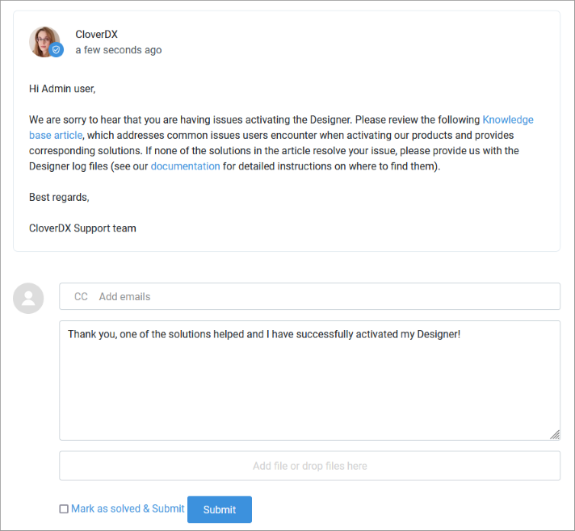Click the CloverDX agent profile photo
The width and height of the screenshot is (575, 531).
[44, 42]
